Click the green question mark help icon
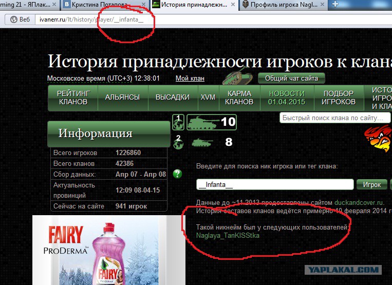 (x=178, y=174)
